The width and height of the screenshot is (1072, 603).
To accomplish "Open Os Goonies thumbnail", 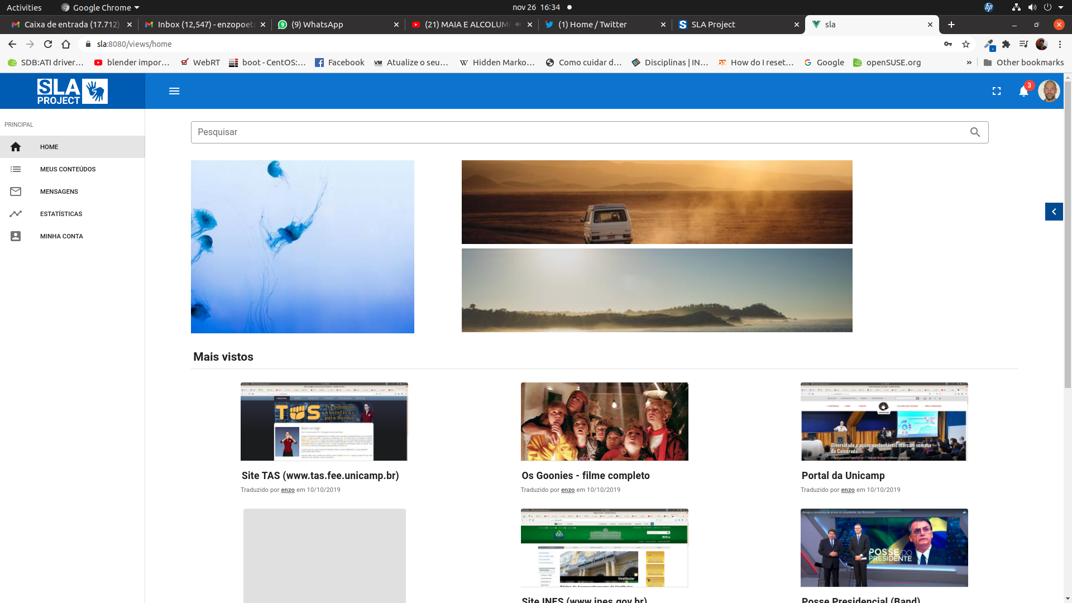I will tap(604, 422).
